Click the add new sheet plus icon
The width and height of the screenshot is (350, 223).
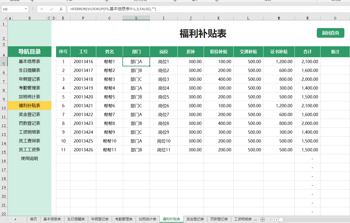coord(263,220)
